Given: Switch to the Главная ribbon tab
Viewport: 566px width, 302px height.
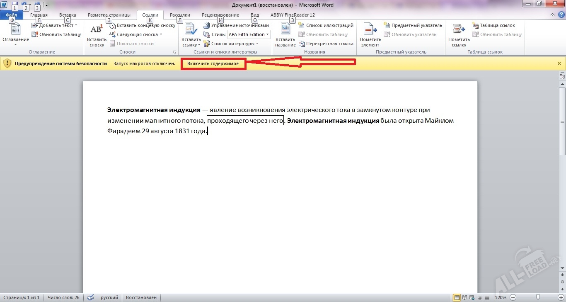Looking at the screenshot, I should coord(39,15).
